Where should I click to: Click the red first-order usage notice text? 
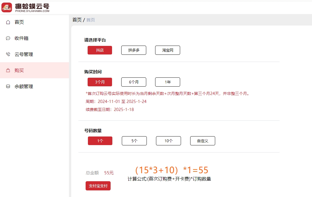[167, 93]
